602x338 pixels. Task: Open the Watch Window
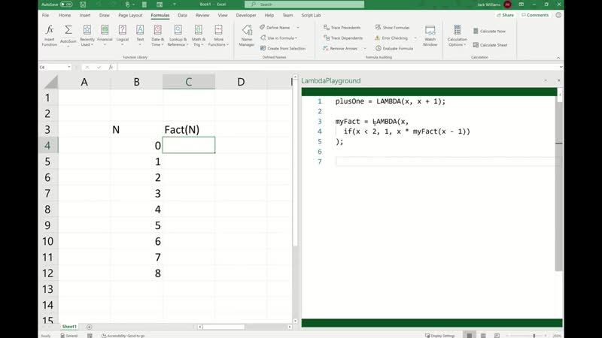[x=430, y=35]
